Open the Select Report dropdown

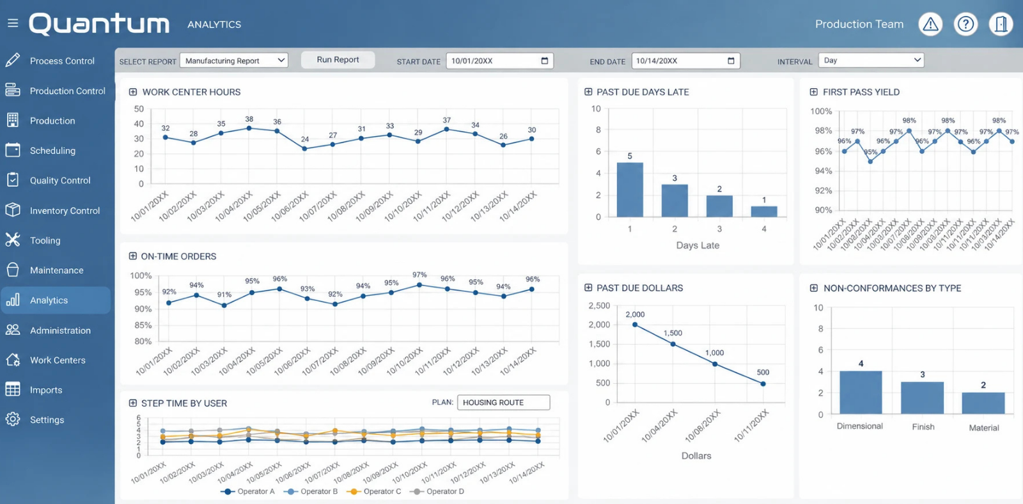point(234,61)
